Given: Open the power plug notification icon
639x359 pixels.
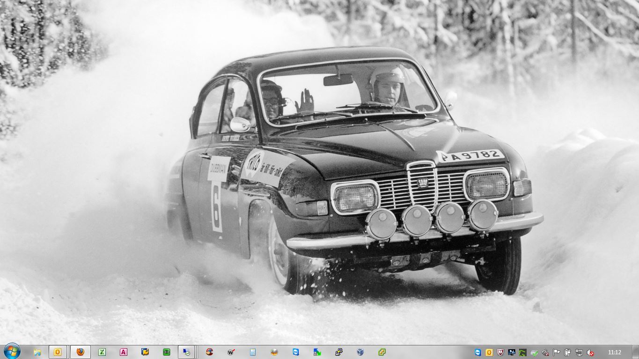Looking at the screenshot, I should (568, 352).
